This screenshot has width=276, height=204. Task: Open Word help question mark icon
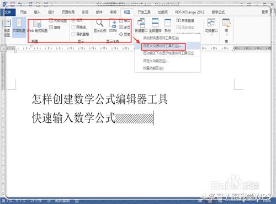click(x=242, y=4)
